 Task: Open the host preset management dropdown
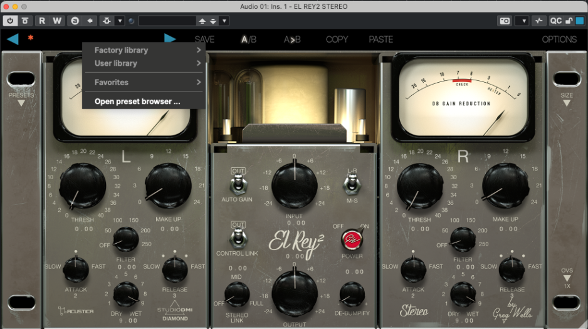pyautogui.click(x=224, y=21)
